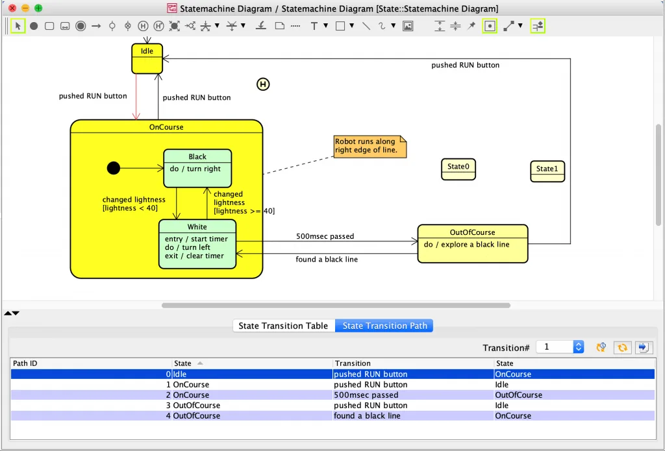Select the Rectangle shape tool
The width and height of the screenshot is (665, 451).
[x=340, y=26]
